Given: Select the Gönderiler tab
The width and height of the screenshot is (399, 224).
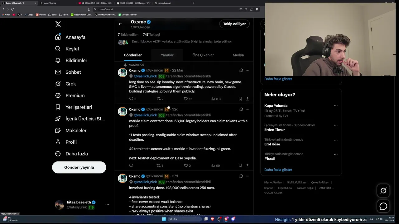Looking at the screenshot, I should [x=133, y=55].
